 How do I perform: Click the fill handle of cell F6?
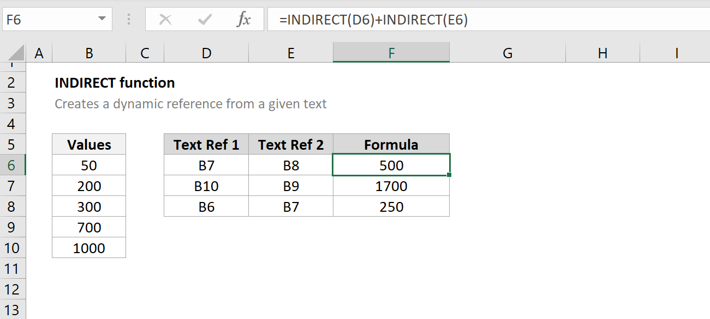[x=449, y=175]
